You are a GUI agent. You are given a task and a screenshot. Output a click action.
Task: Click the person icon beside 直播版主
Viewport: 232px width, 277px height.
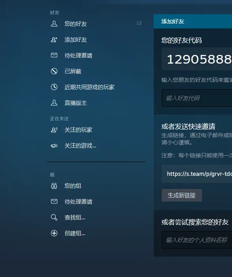pos(54,103)
